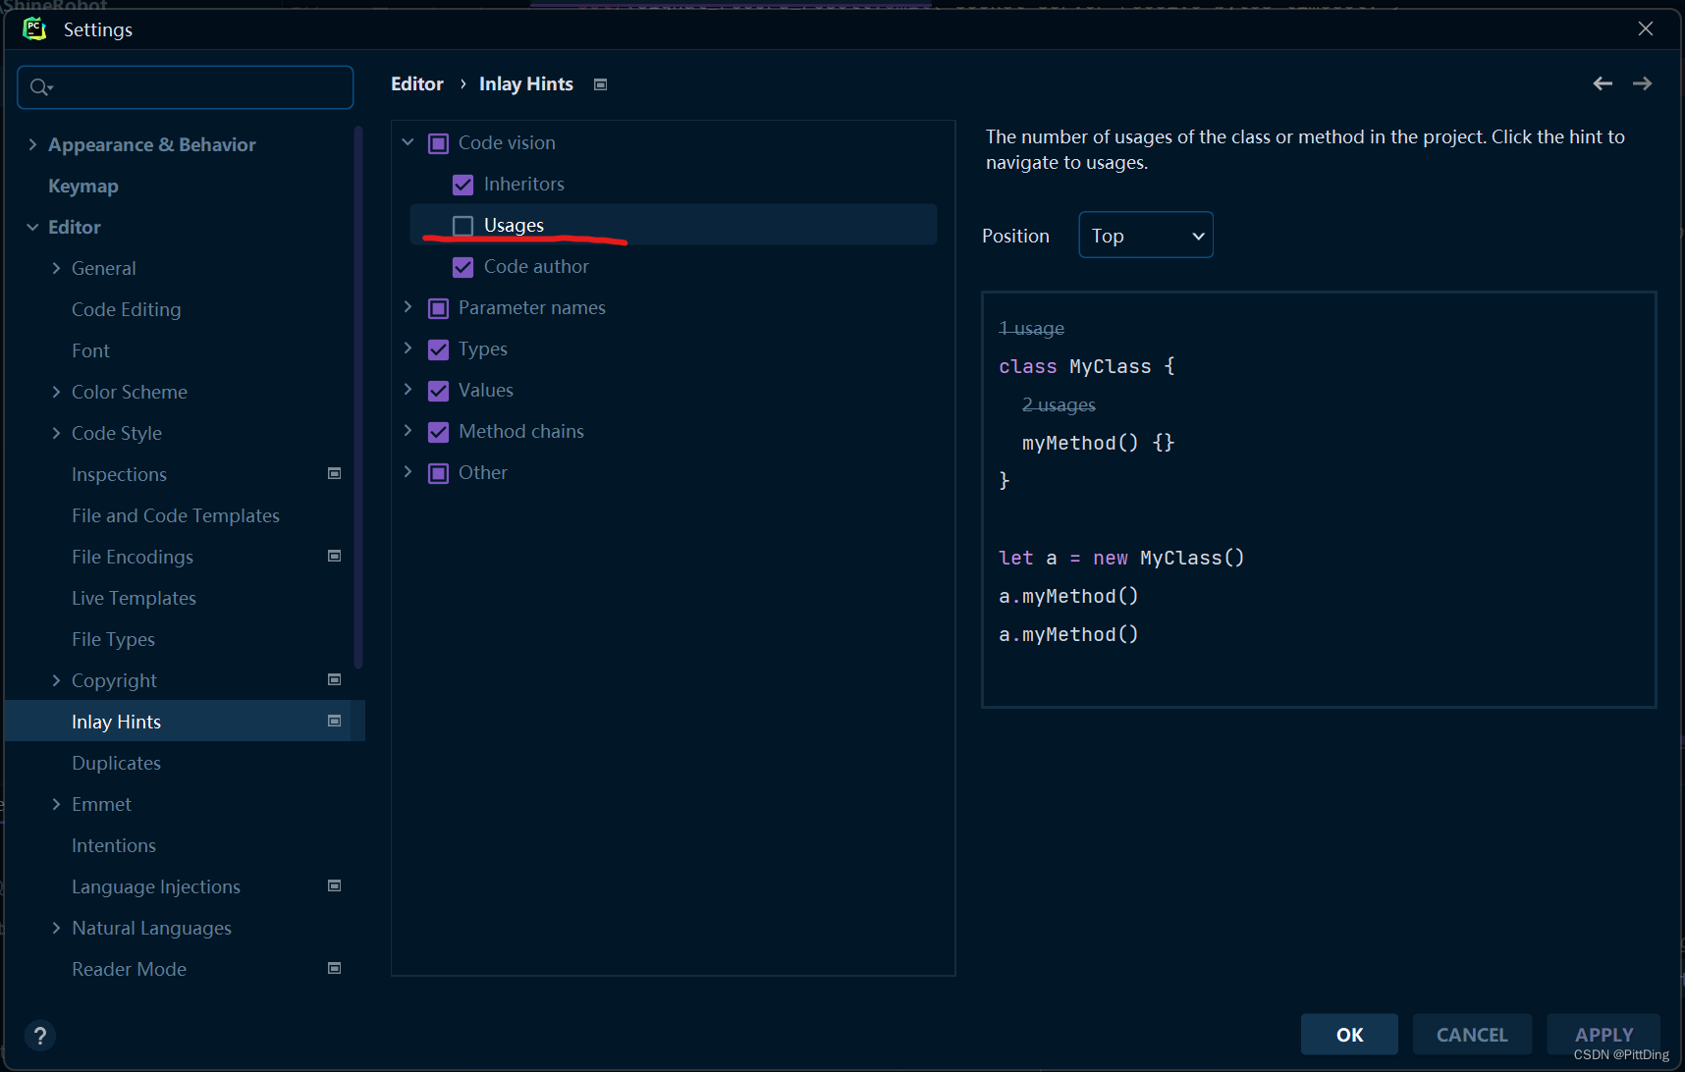
Task: Expand the Copyright node chevron
Action: point(56,680)
